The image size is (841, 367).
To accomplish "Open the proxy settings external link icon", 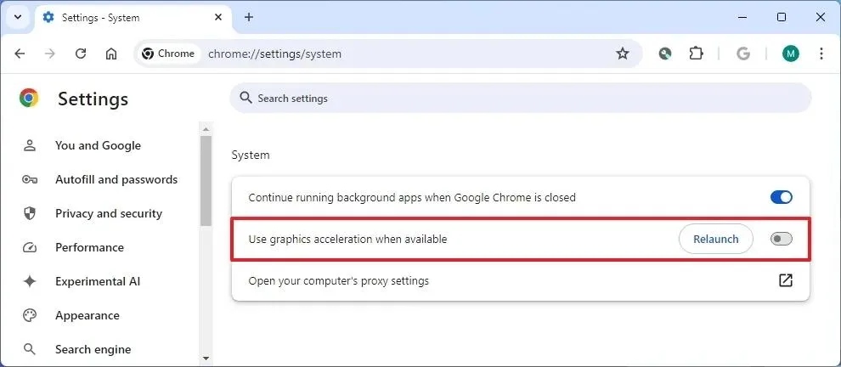I will pyautogui.click(x=786, y=280).
